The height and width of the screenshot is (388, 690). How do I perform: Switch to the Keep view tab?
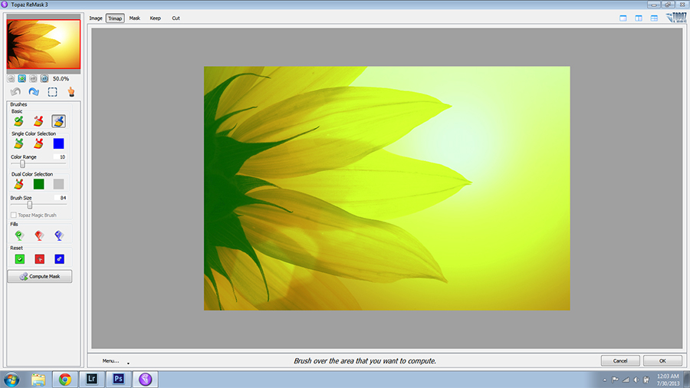155,18
